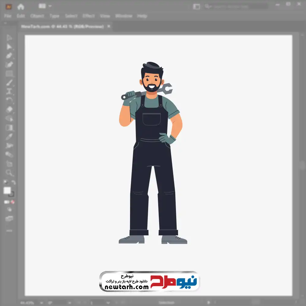306x306 pixels.
Task: Set the fill to None
Action: click(13, 202)
